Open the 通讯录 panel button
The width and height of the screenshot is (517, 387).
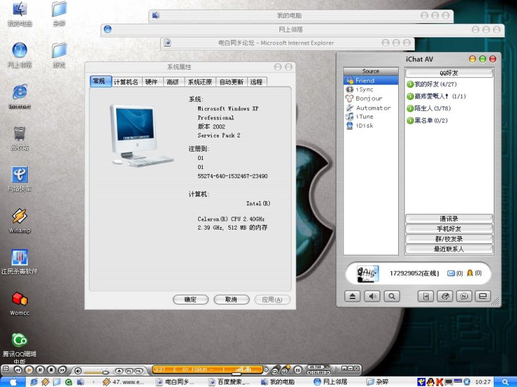[449, 219]
